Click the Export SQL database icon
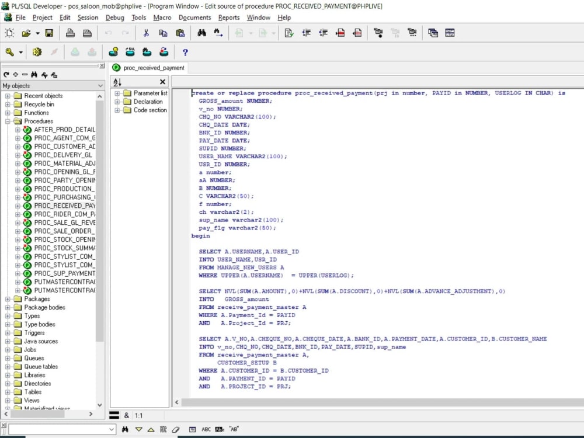 [x=130, y=52]
